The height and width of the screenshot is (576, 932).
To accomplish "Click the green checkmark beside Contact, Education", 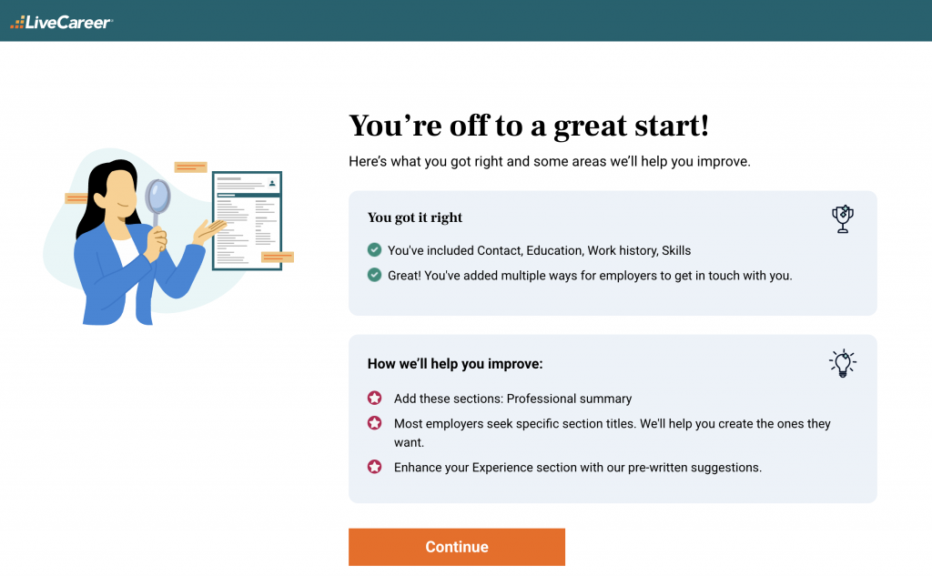I will pyautogui.click(x=374, y=250).
